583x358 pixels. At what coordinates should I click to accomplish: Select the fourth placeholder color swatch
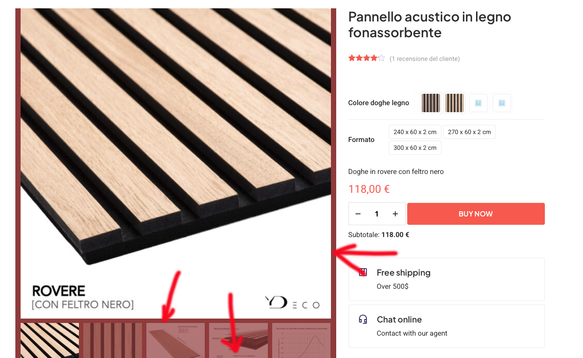pos(502,103)
